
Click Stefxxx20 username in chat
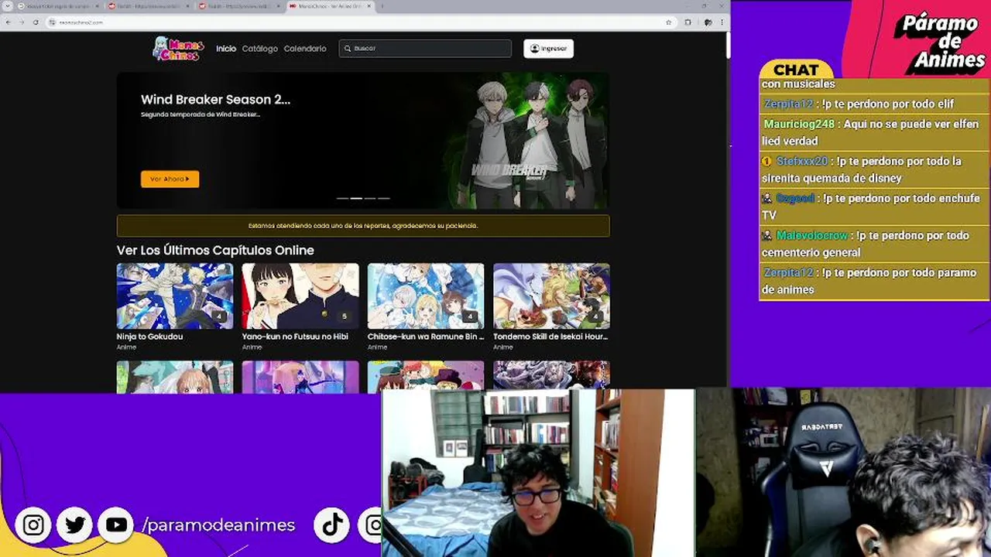(802, 161)
